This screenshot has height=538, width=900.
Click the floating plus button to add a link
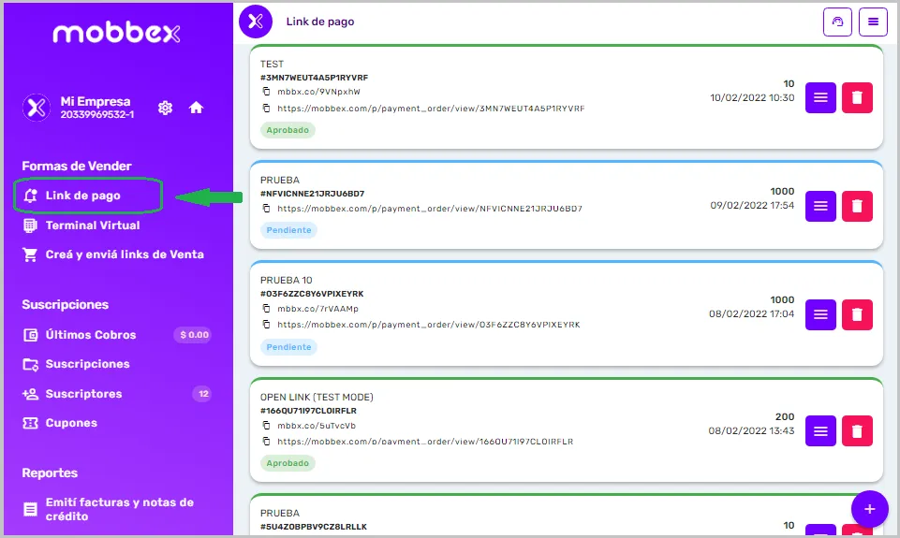click(x=870, y=509)
